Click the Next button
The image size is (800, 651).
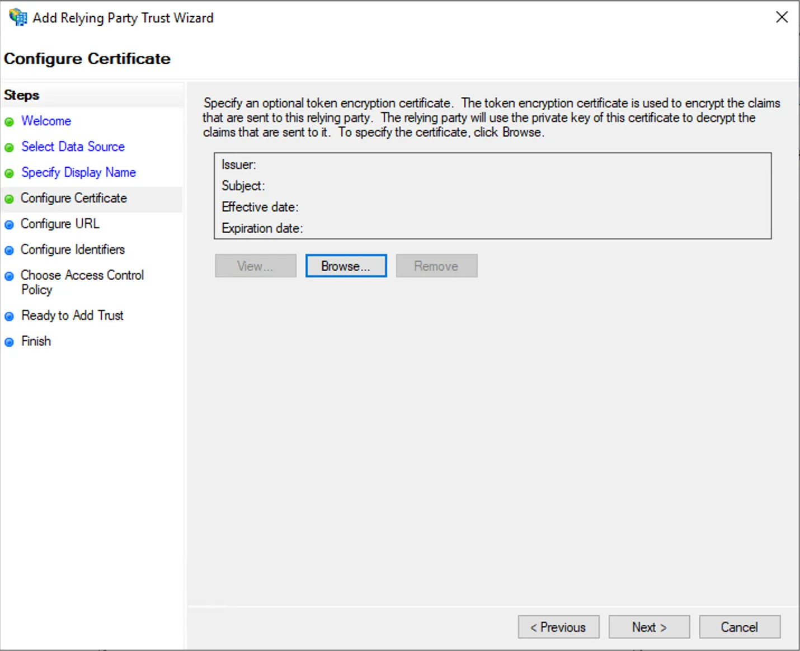click(649, 627)
